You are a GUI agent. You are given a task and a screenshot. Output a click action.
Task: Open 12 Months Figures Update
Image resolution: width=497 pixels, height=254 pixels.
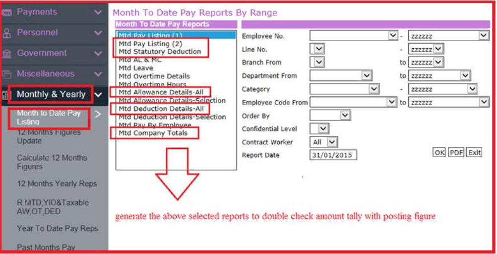click(49, 136)
